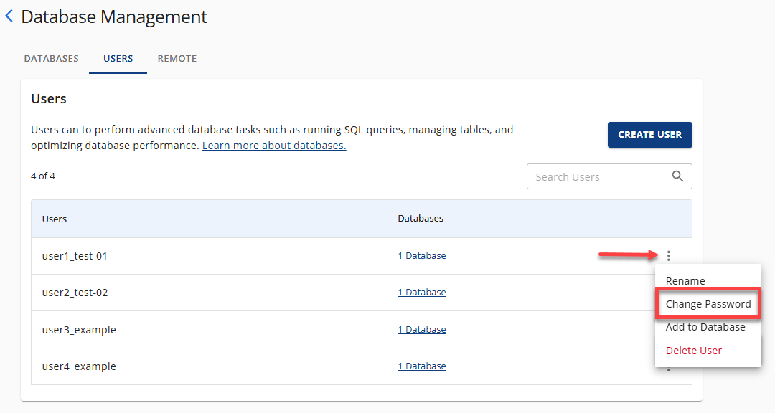This screenshot has height=413, width=775.
Task: Open the kebab menu for user3_example
Action: point(668,329)
